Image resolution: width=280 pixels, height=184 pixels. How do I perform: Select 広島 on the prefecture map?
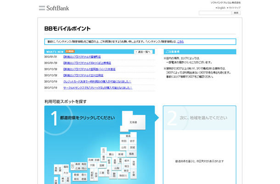(78, 169)
